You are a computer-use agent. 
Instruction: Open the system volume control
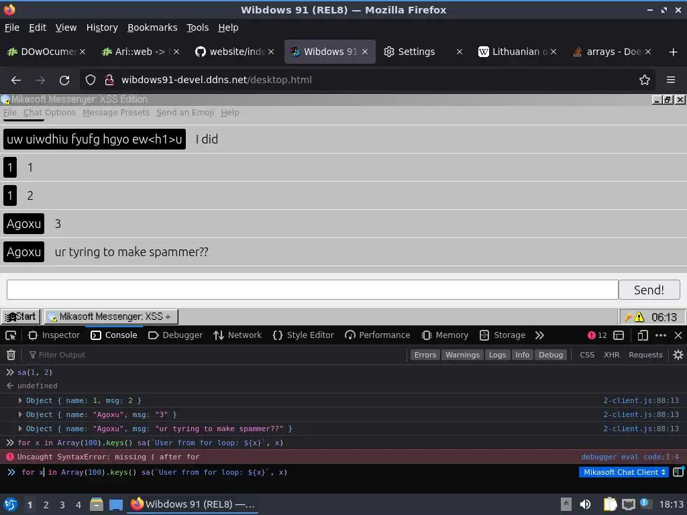pos(585,504)
